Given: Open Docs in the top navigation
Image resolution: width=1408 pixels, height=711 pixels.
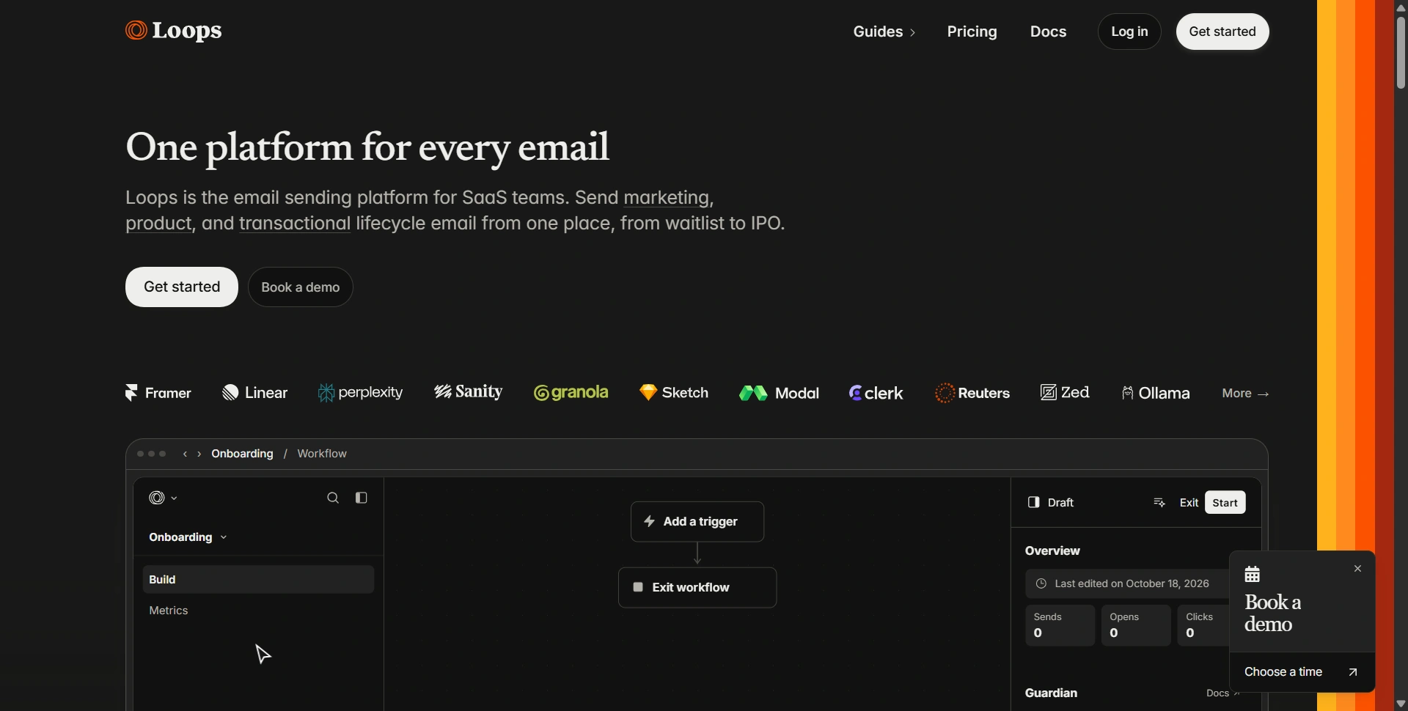Looking at the screenshot, I should [x=1048, y=32].
